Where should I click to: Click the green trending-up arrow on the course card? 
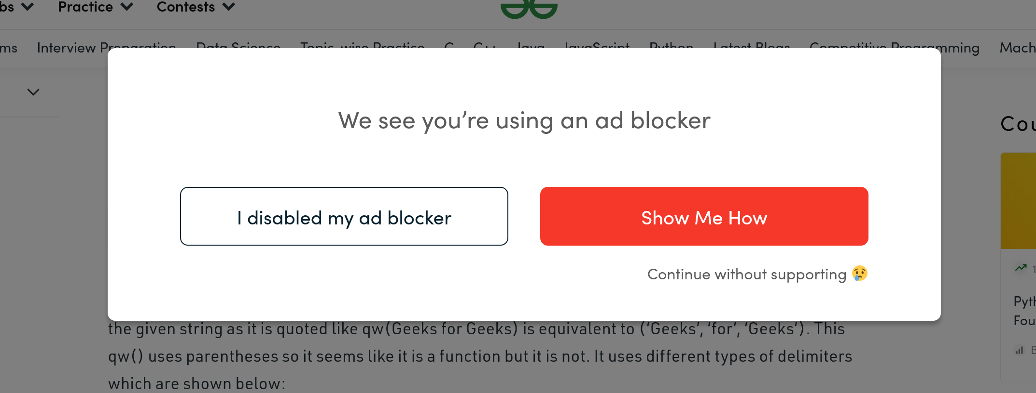[x=1020, y=268]
